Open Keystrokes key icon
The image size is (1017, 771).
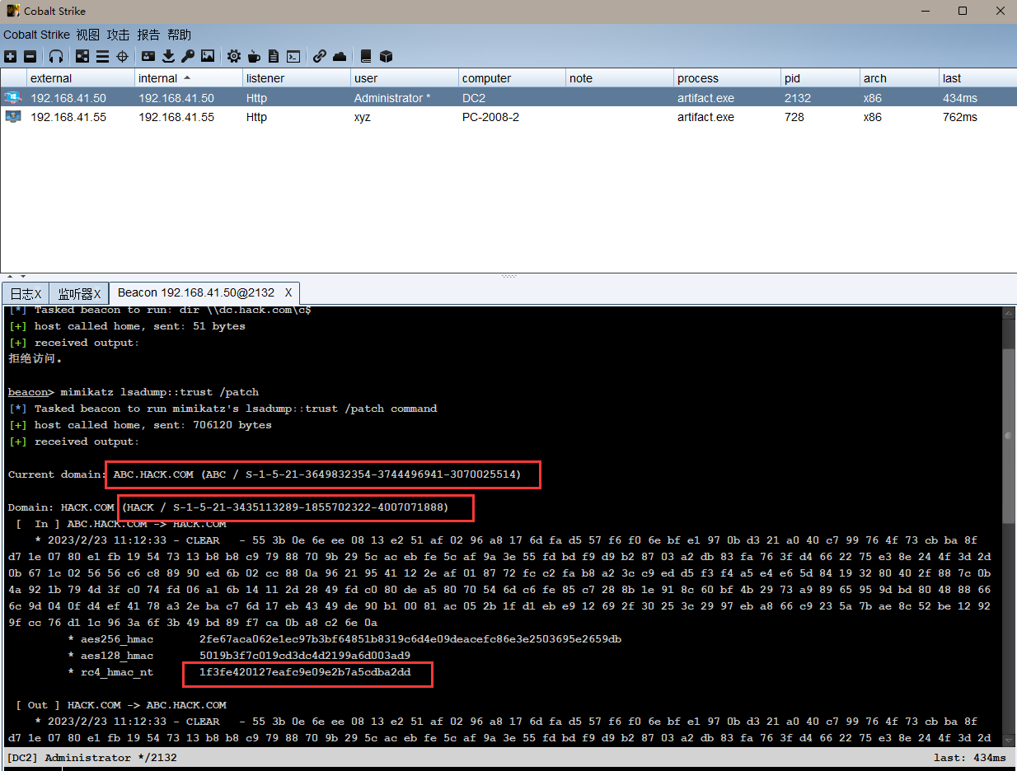pos(188,56)
